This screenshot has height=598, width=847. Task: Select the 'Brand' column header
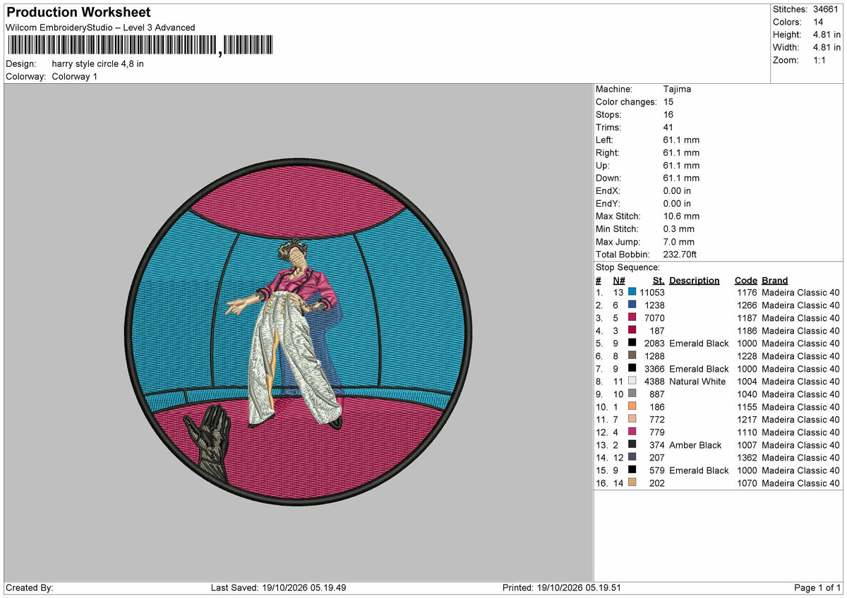tap(775, 280)
